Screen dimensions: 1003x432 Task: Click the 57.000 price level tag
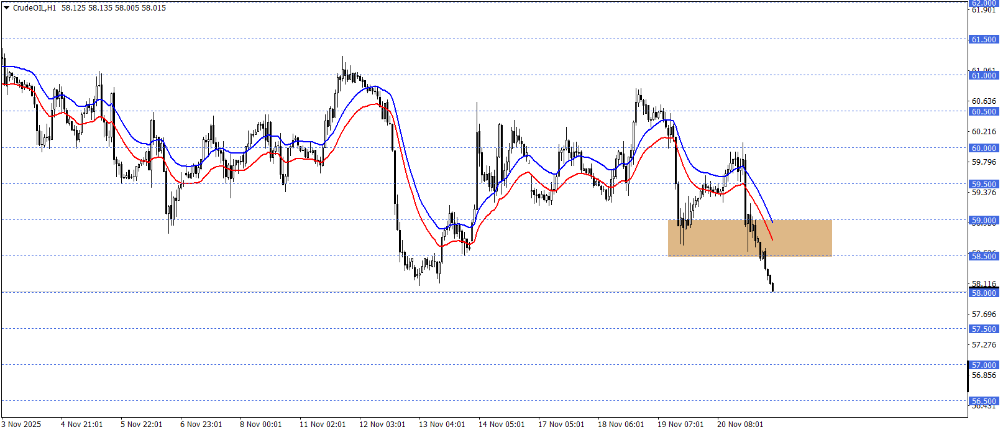point(983,365)
